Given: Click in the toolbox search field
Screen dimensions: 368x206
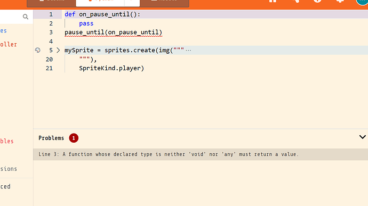Looking at the screenshot, I should [11, 17].
